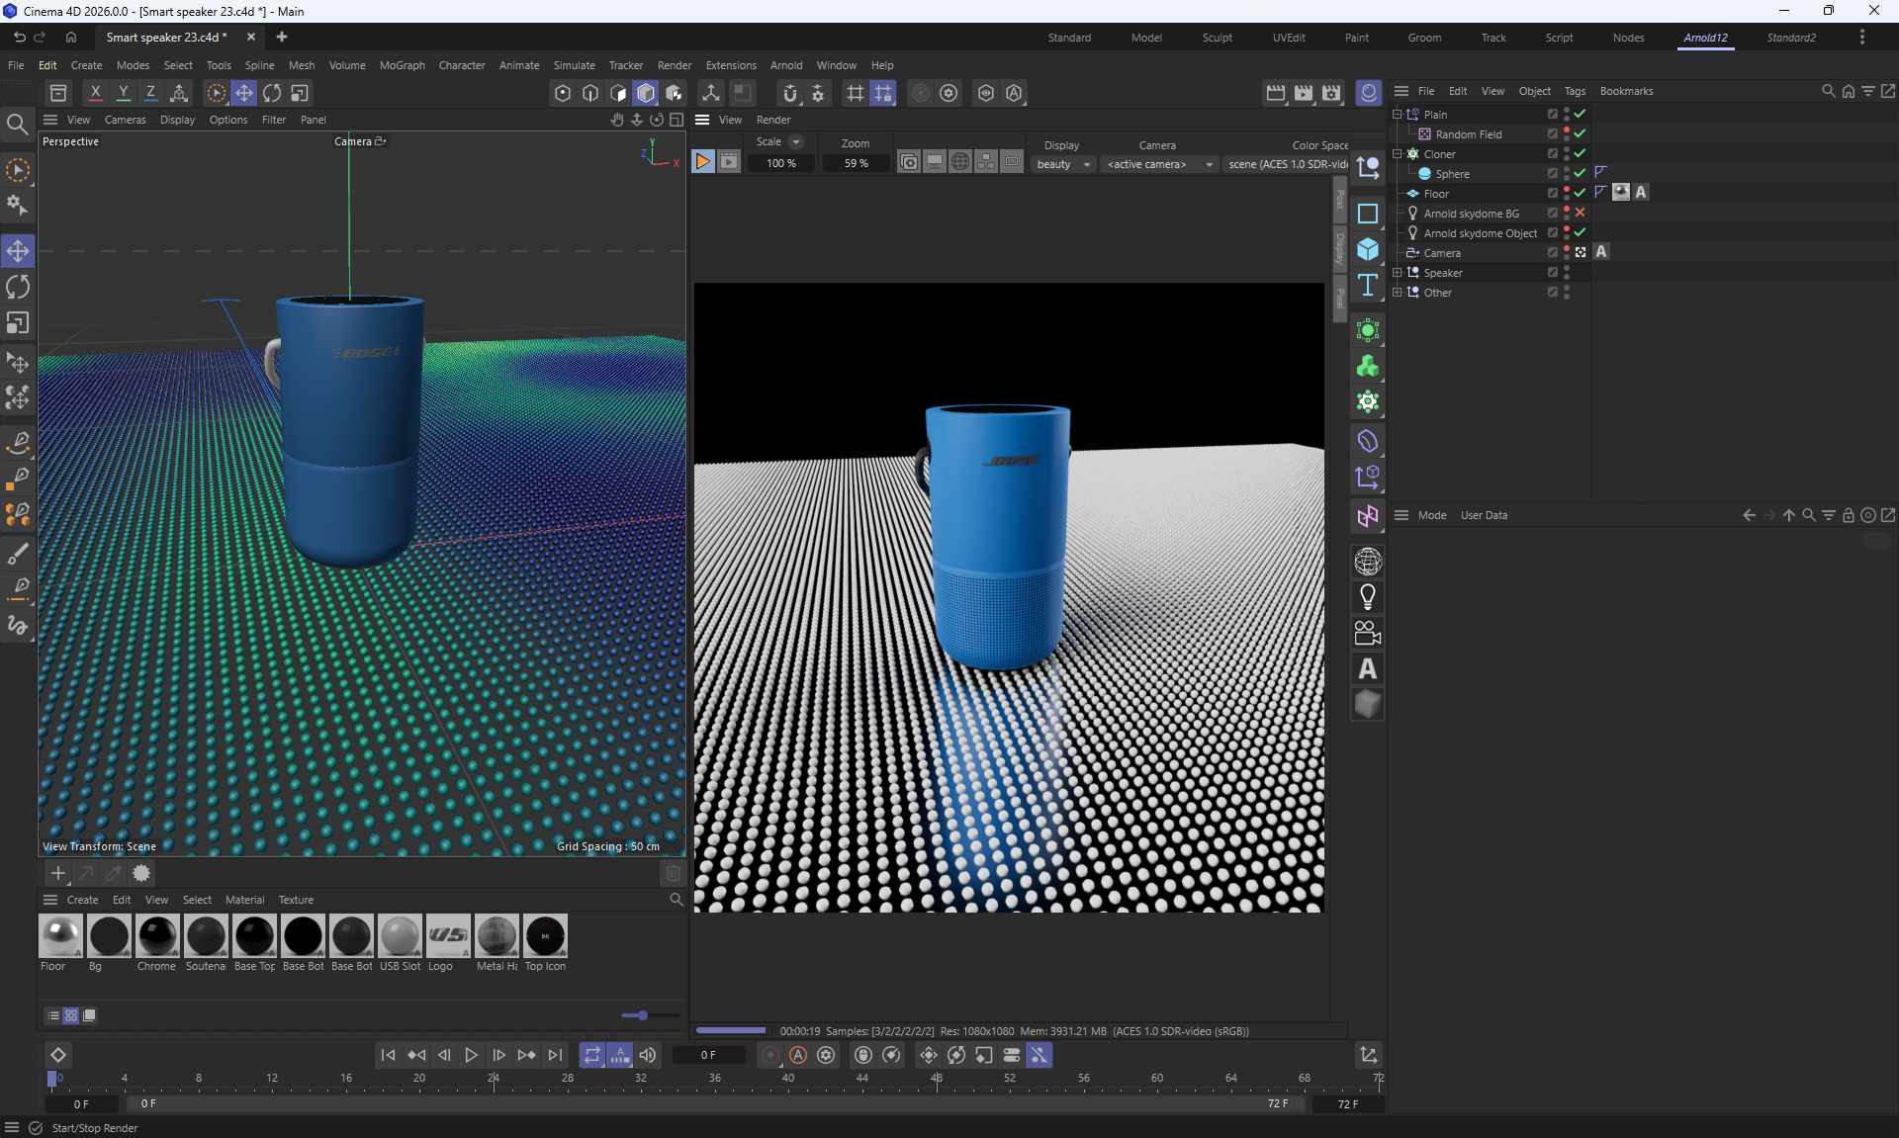Adjust the material thumbnail size slider
This screenshot has height=1138, width=1899.
(642, 1015)
